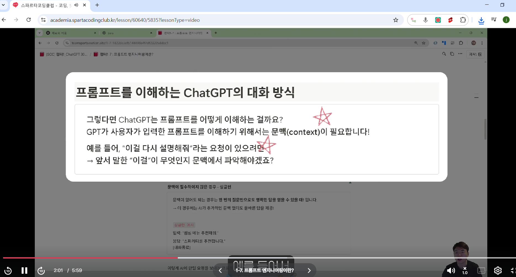
Task: Click the microphone extension icon
Action: [425, 20]
